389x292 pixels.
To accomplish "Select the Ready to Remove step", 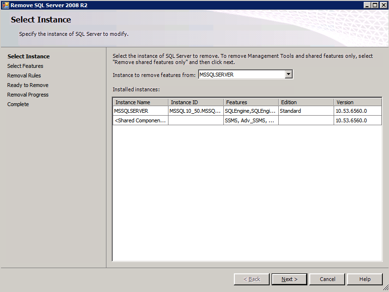I will click(x=28, y=85).
